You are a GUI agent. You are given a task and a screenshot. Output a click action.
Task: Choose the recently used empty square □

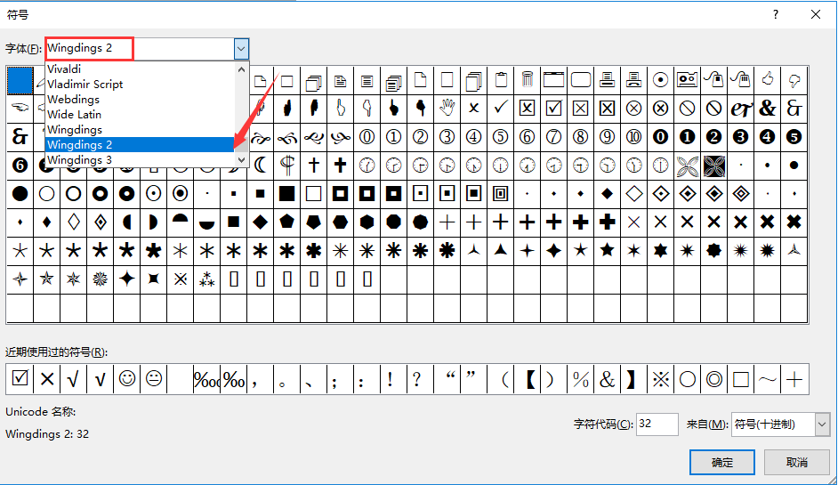(x=741, y=378)
